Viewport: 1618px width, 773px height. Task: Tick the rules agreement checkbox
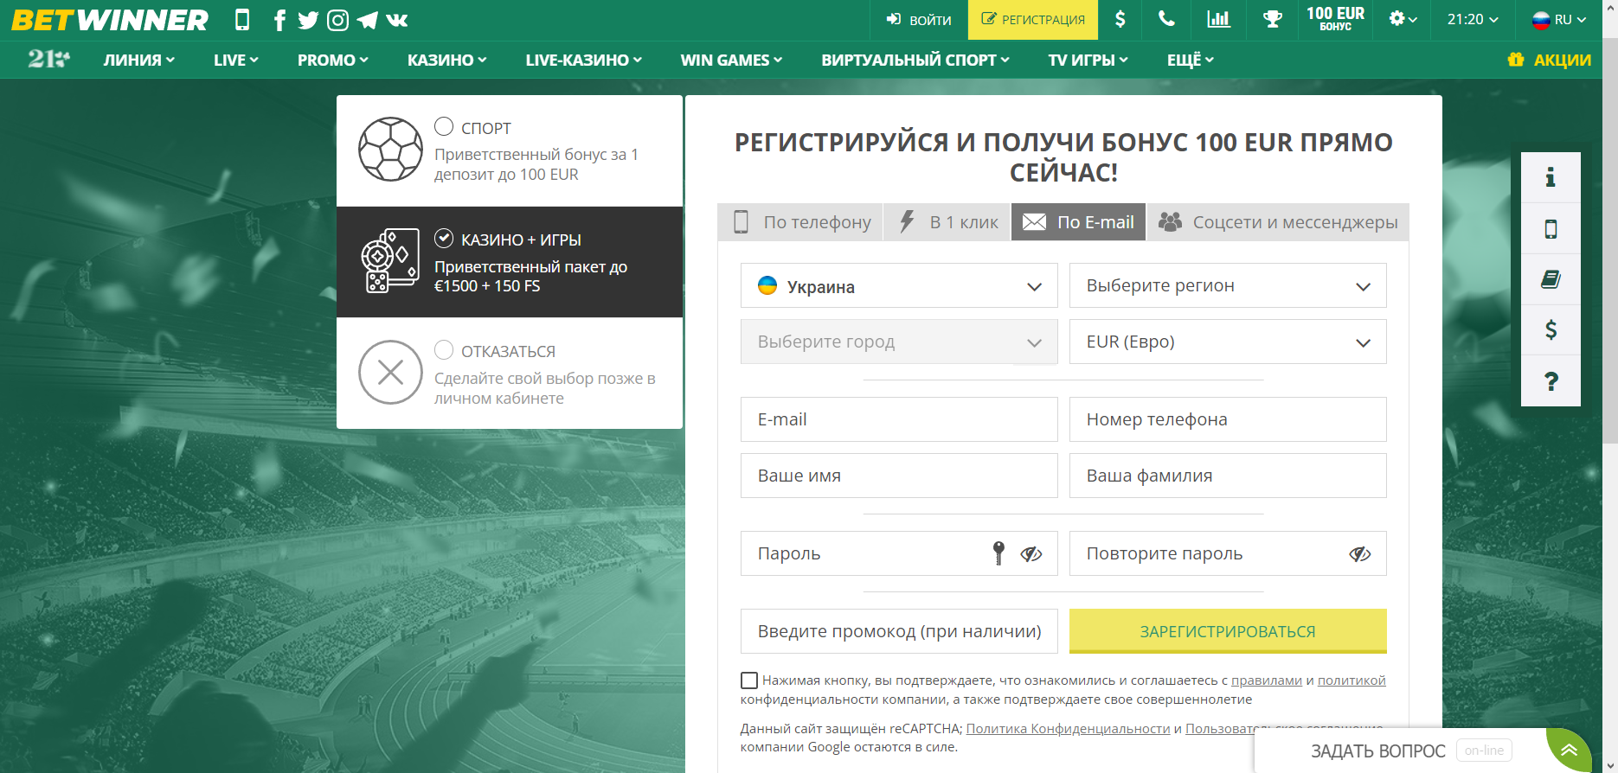749,680
